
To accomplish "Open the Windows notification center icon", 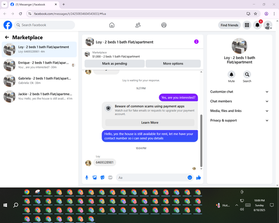I will coord(272,205).
